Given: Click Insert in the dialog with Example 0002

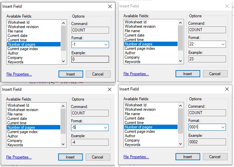Looking at the screenshot, I should tap(187, 157).
